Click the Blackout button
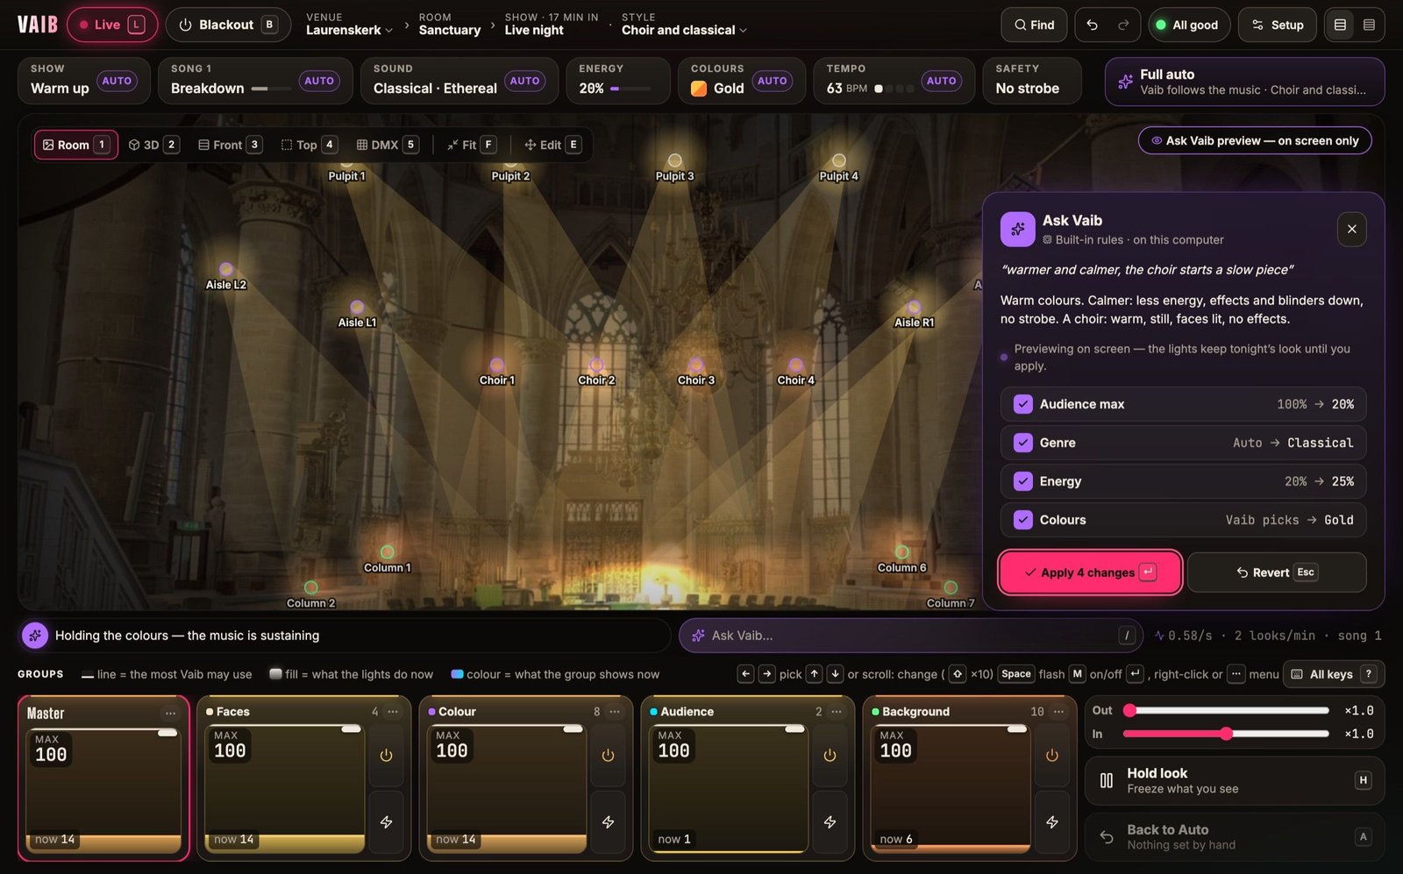The image size is (1403, 874). click(x=228, y=25)
